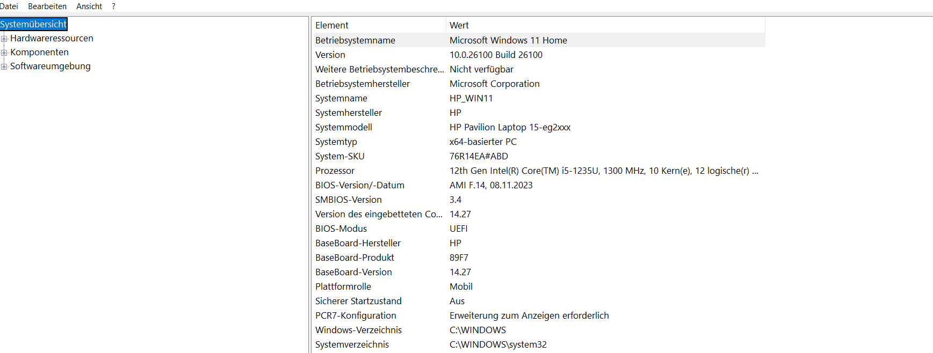Select the Systemmodell row label

(344, 127)
